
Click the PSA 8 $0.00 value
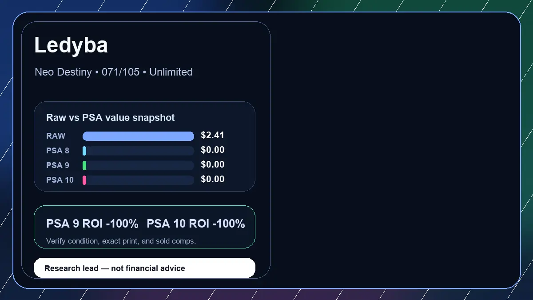coord(213,150)
